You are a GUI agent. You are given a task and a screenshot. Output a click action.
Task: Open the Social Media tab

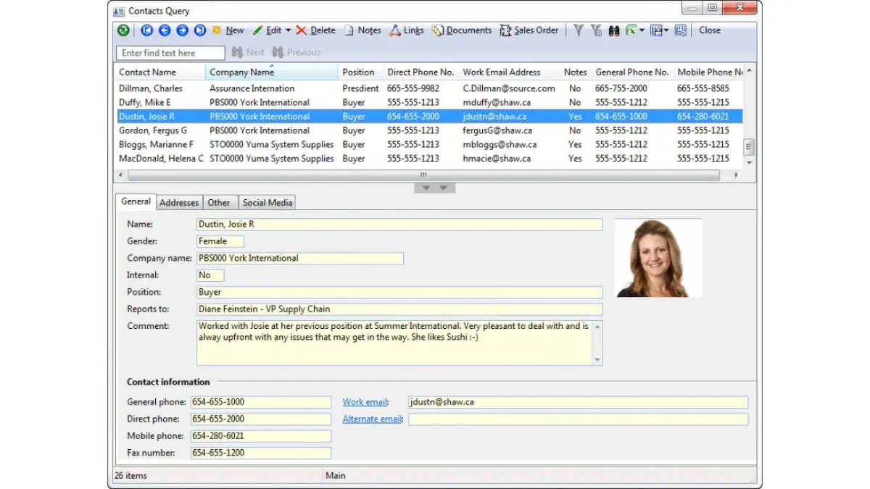(267, 203)
